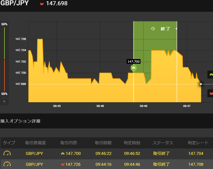Click 取引終了 status in the 147.704 row
Image resolution: width=213 pixels, height=169 pixels.
pos(161,154)
